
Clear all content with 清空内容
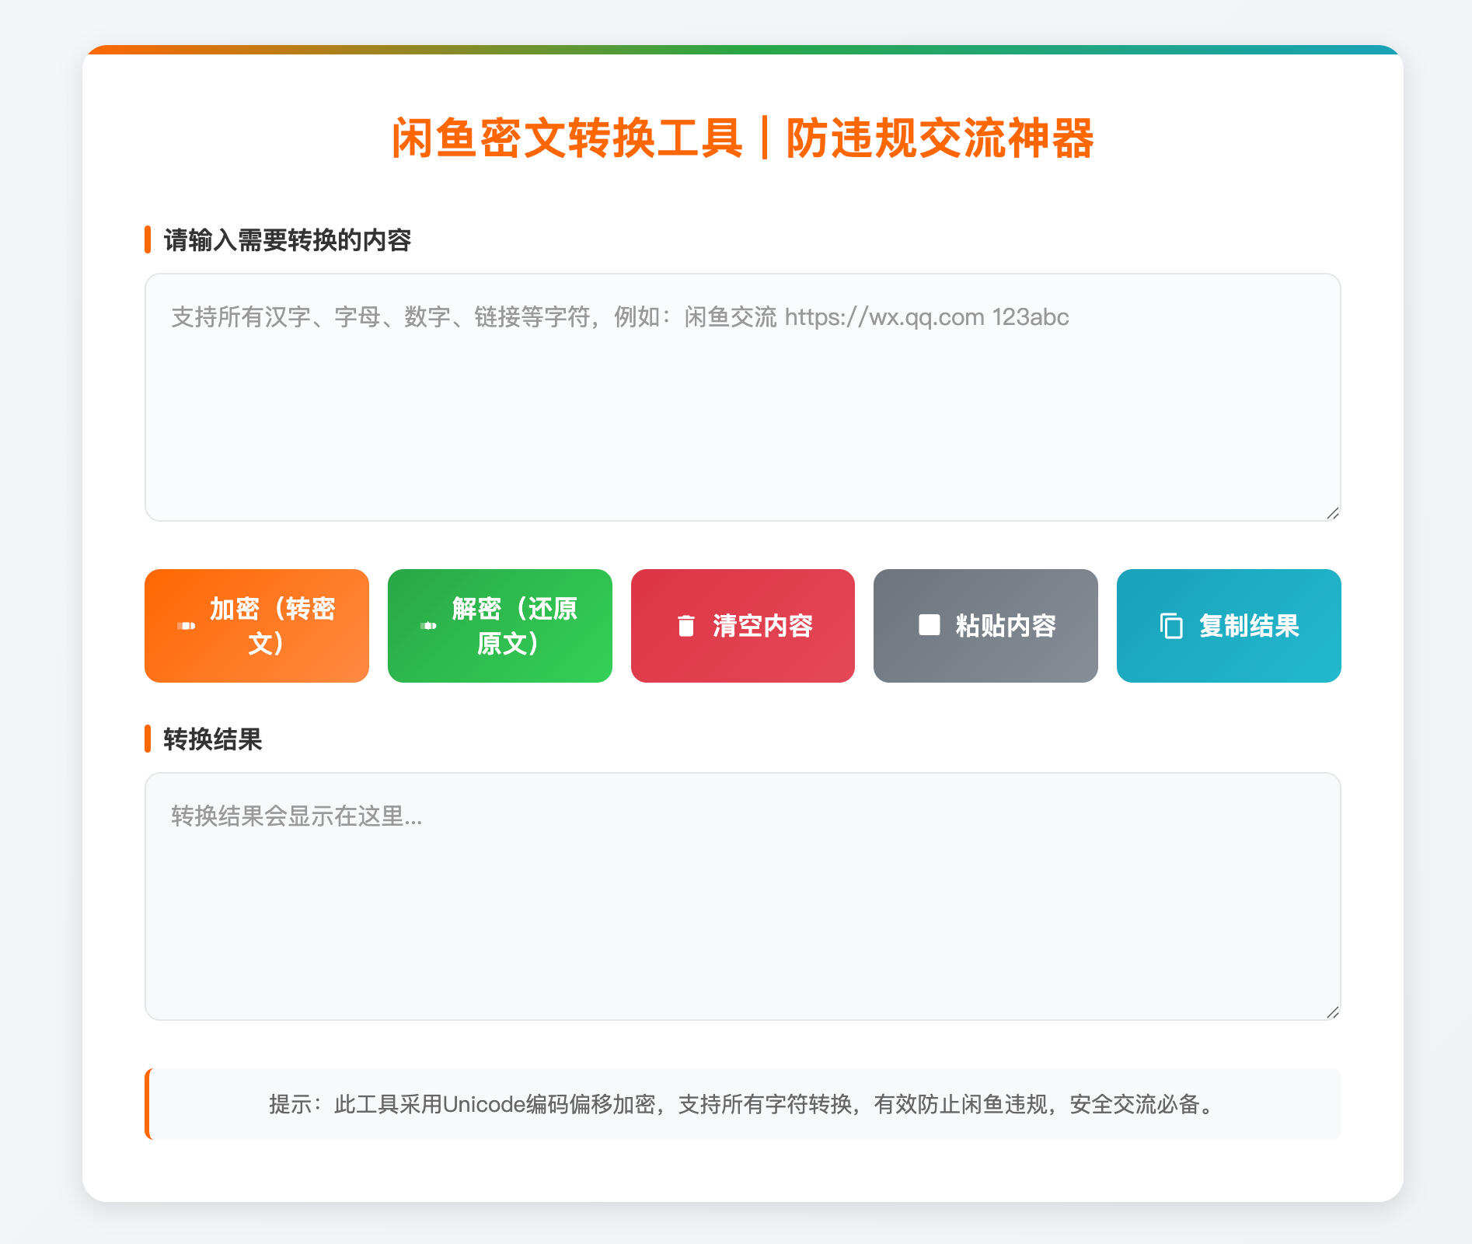(743, 626)
